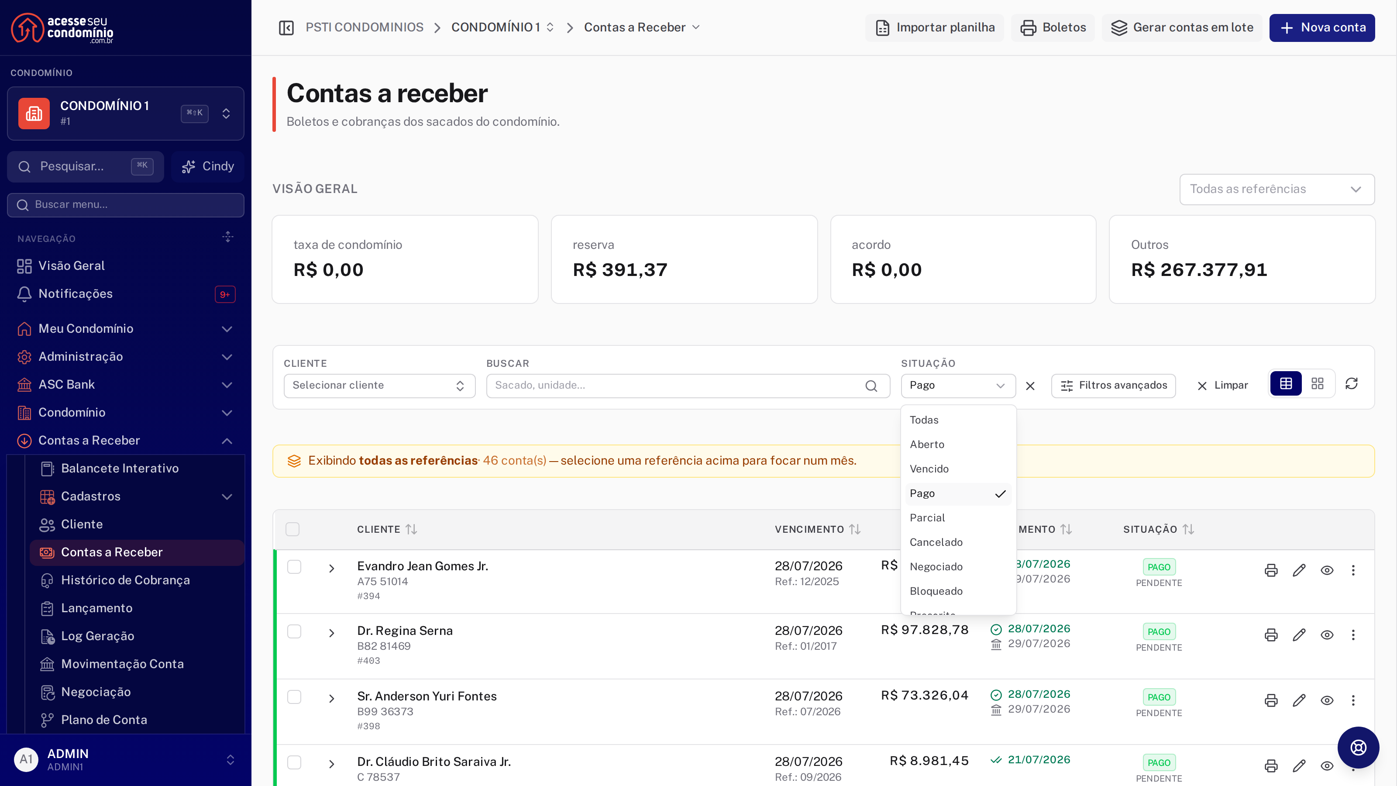1397x786 pixels.
Task: Print boleto for Sr. Anderson Yuri Fontes
Action: (x=1271, y=700)
